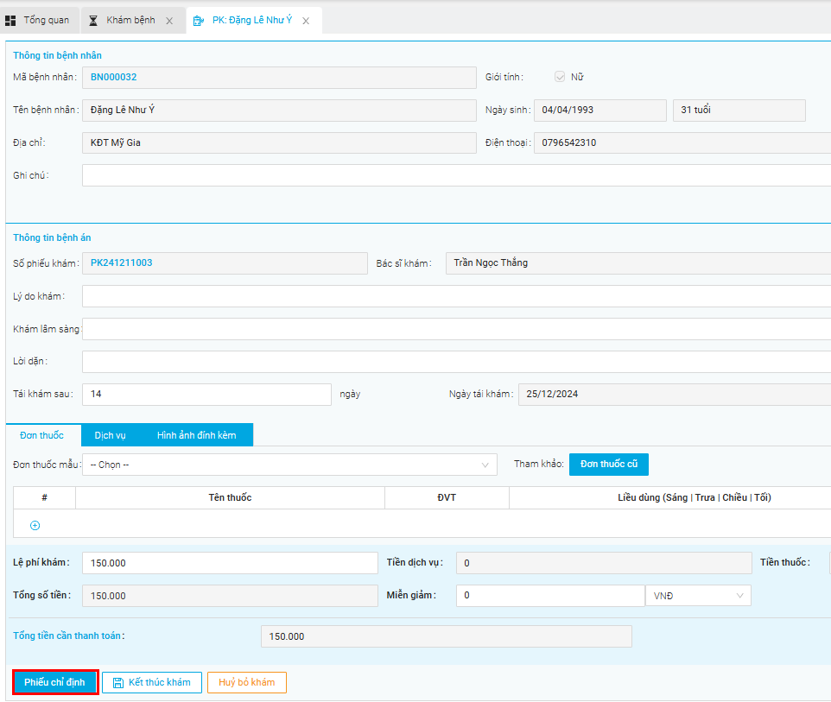
Task: Click the ĐVT column header
Action: click(x=447, y=497)
